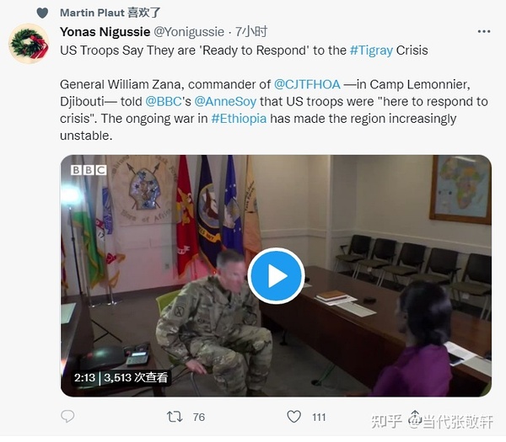Open the three-dot more options menu
Viewport: 506px width, 442px height.
click(x=484, y=31)
